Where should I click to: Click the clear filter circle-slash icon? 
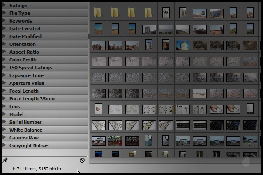tap(82, 160)
